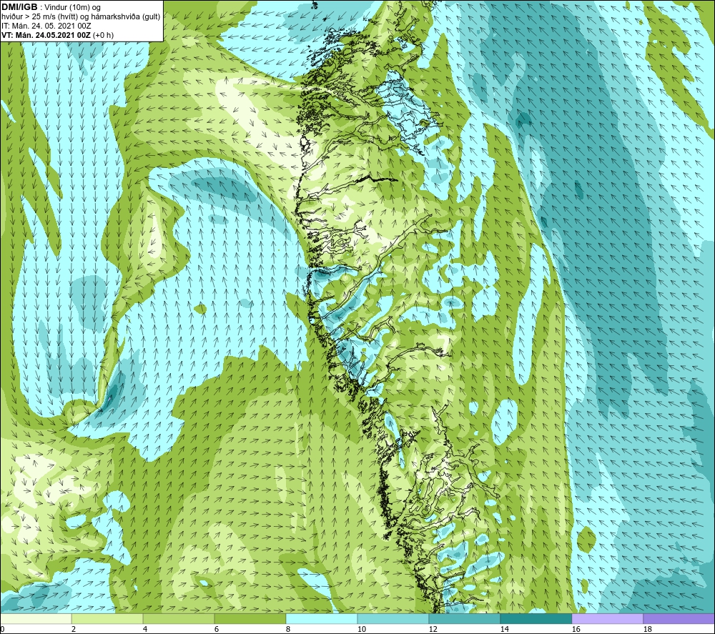Viewport: 715px width, 634px height.
Task: Click the legend value '4'
Action: (145, 630)
